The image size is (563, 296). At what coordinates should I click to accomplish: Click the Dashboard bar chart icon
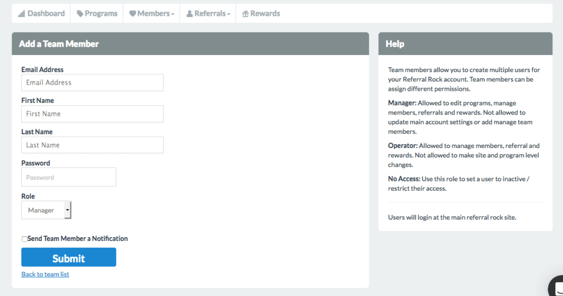[x=21, y=14]
